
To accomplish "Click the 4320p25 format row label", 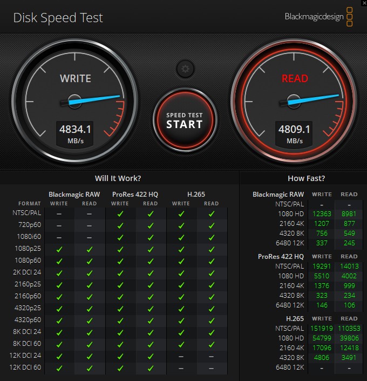I will coord(28,308).
